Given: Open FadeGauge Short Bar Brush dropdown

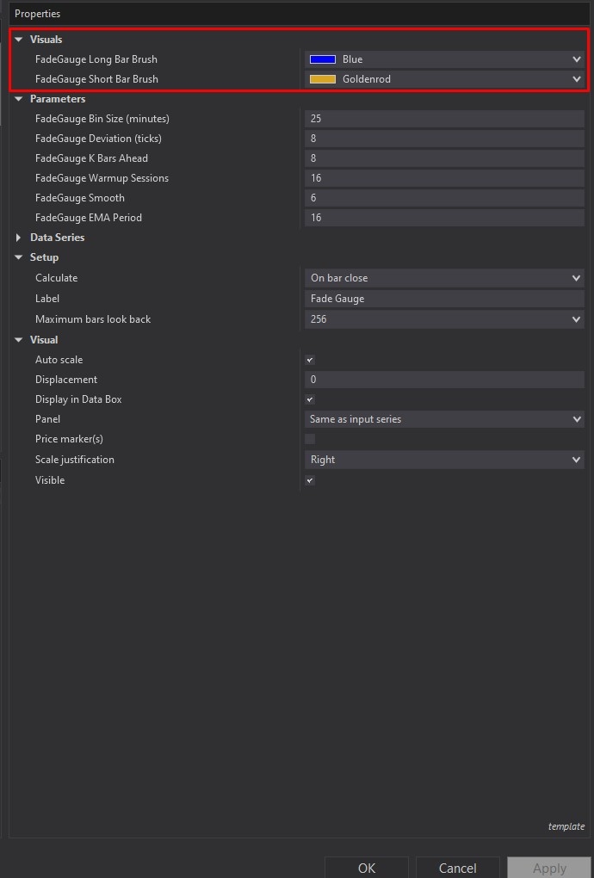Looking at the screenshot, I should point(576,79).
